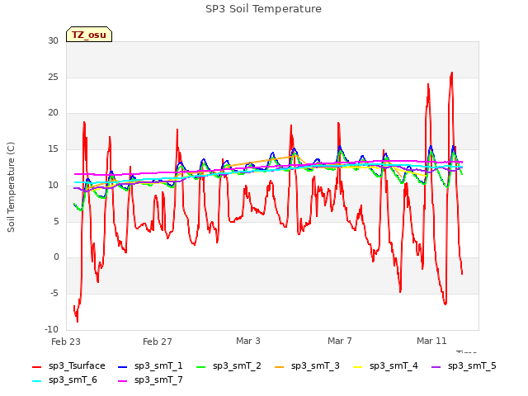Click the SP3 Soil Temperature chart title
This screenshot has width=528, height=396.
pyautogui.click(x=263, y=9)
